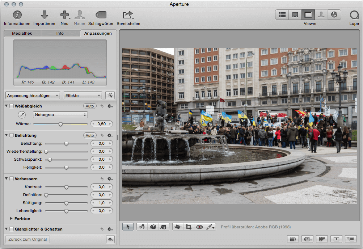Select the Red-eye correction tool
This screenshot has height=249, width=363.
point(199,227)
